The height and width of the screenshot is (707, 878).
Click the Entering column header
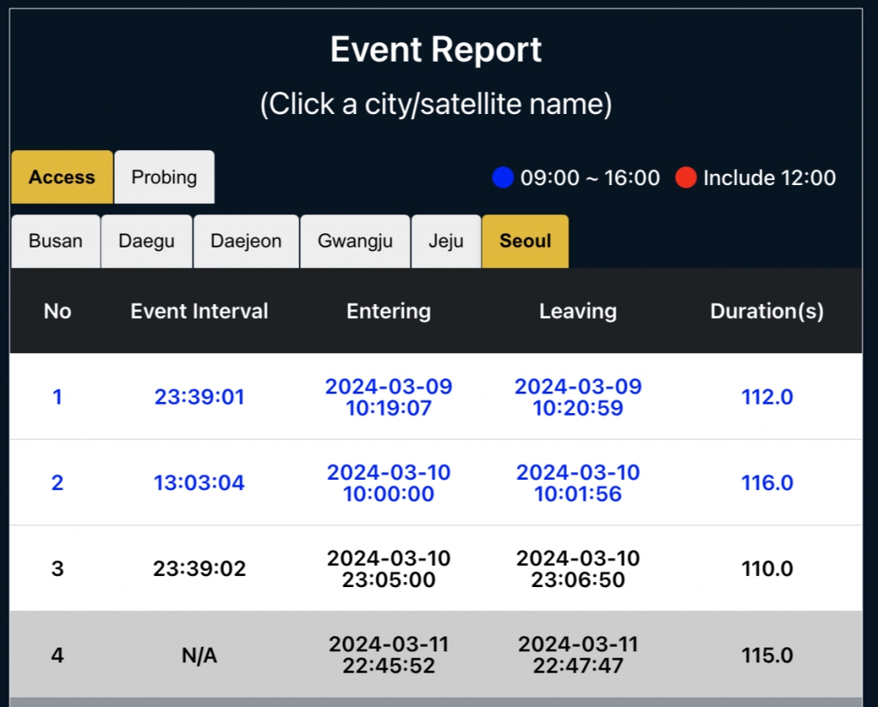[x=388, y=311]
